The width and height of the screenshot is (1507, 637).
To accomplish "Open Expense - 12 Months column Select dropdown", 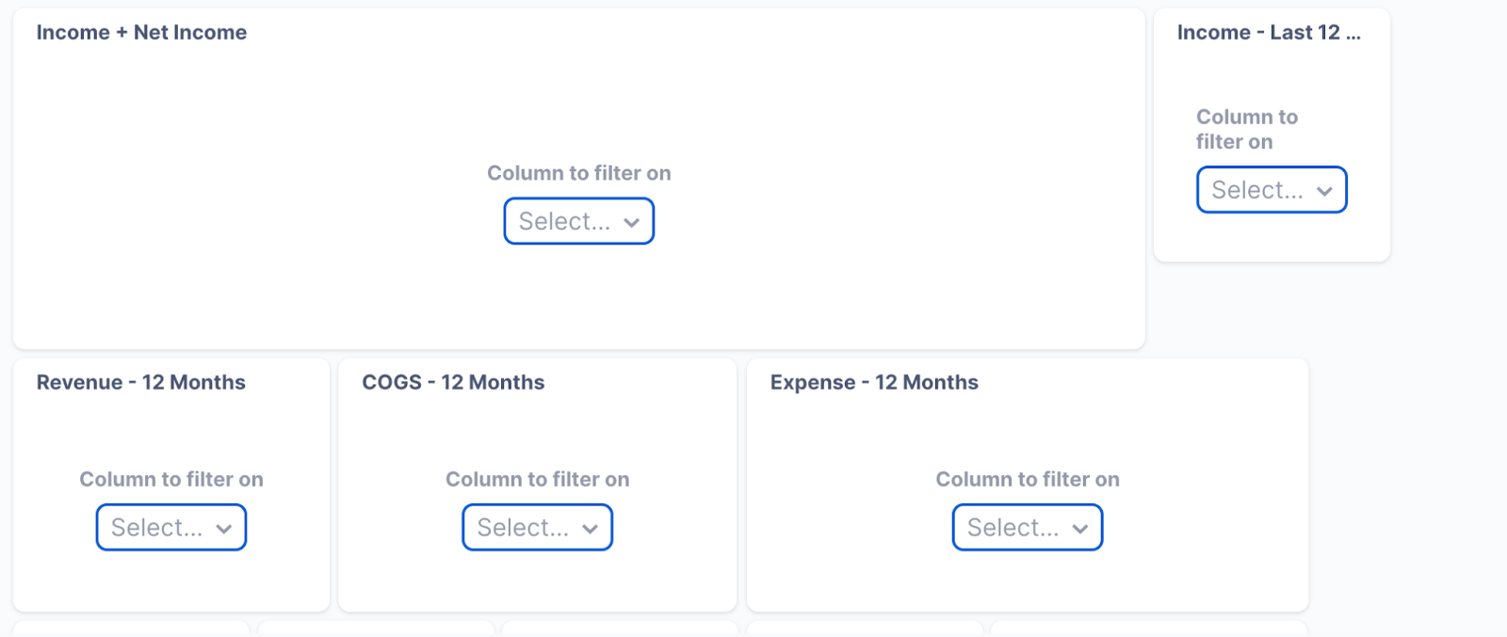I will click(1027, 527).
